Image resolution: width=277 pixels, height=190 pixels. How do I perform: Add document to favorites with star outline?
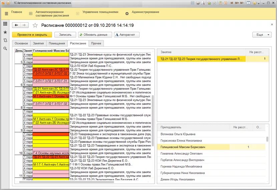pos(35,25)
